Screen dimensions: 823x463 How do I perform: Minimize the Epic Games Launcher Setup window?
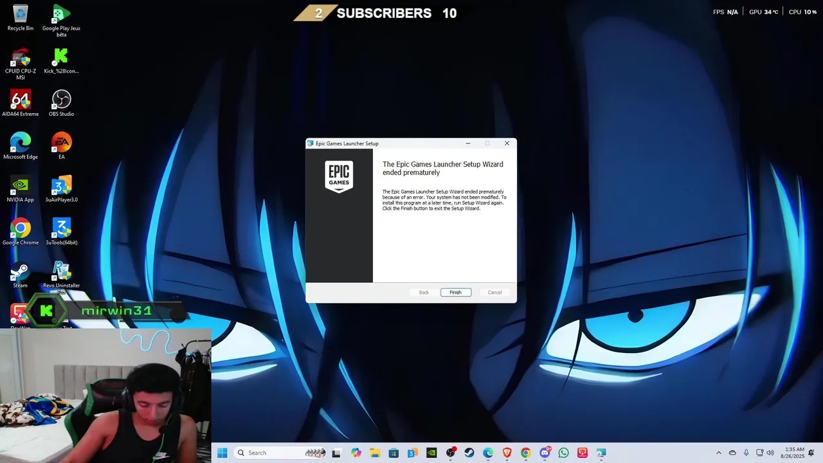(x=468, y=143)
